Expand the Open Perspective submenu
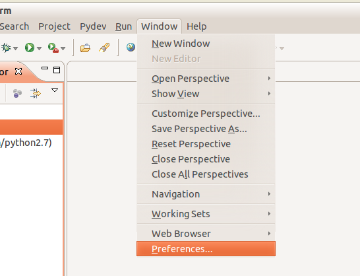This screenshot has height=276, width=360. pos(206,79)
